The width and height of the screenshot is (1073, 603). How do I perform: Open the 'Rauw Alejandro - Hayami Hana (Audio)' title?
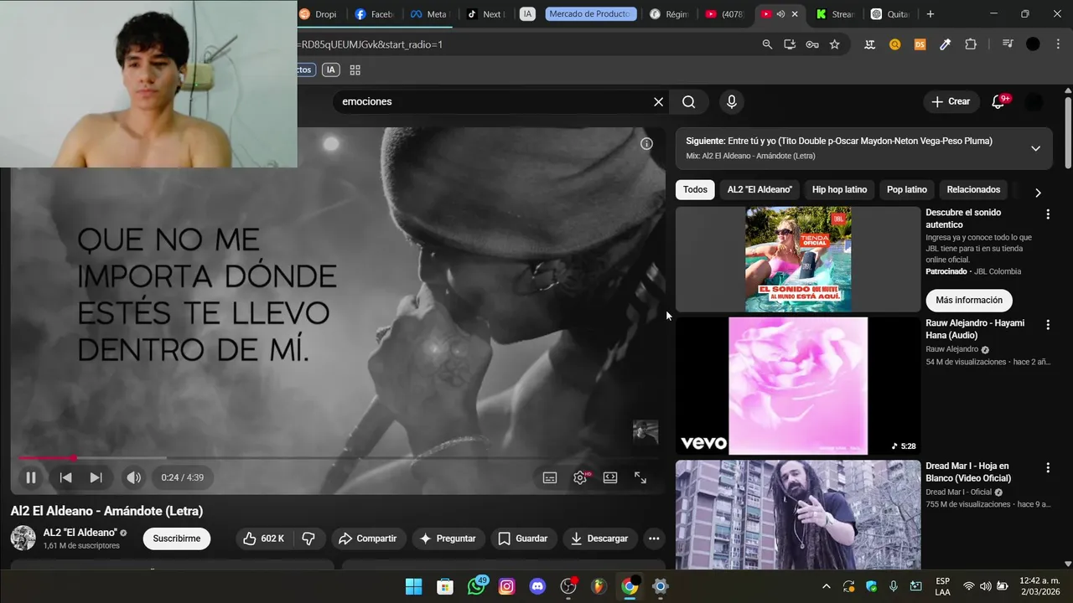pyautogui.click(x=975, y=329)
